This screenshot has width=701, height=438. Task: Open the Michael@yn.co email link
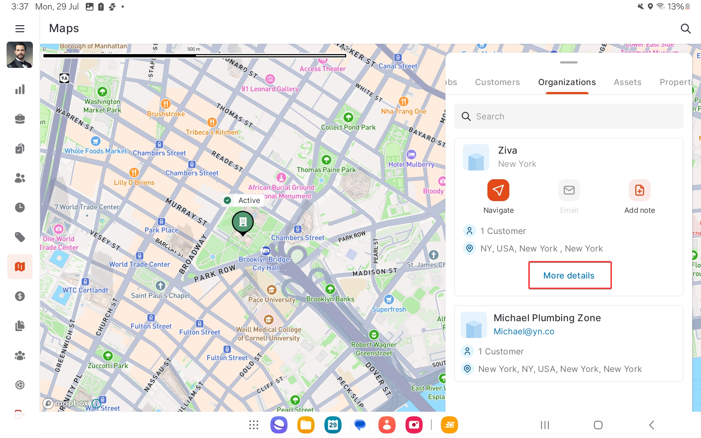(524, 331)
